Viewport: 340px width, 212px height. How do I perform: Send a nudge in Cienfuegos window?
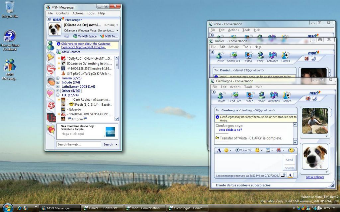(291, 150)
